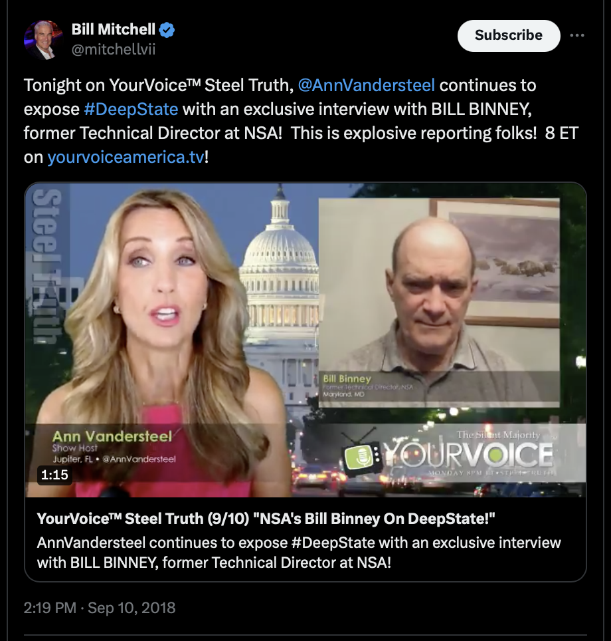Visit the yourvoiceamerica.tv link
This screenshot has height=641, width=611.
[126, 157]
